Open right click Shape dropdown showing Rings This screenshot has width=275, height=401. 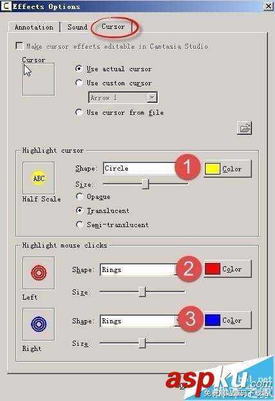tap(139, 321)
